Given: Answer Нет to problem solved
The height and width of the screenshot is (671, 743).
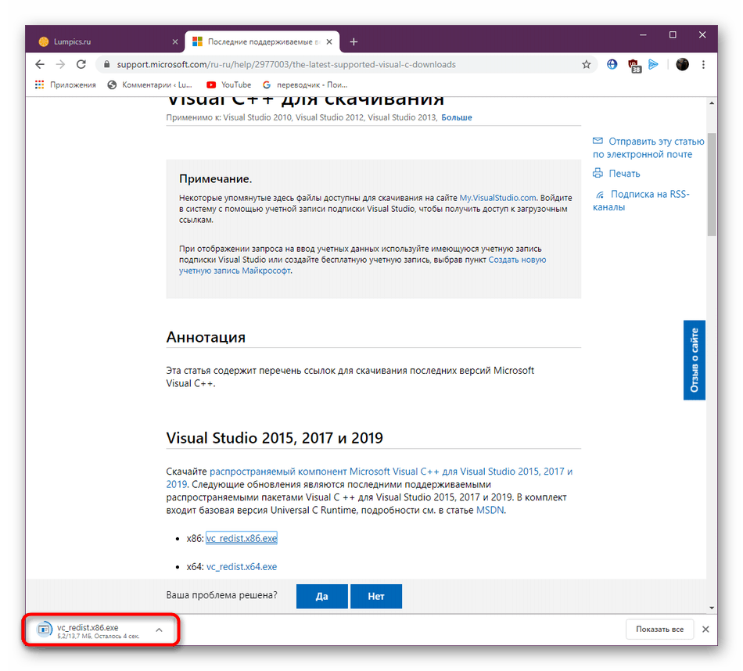Looking at the screenshot, I should coord(375,596).
